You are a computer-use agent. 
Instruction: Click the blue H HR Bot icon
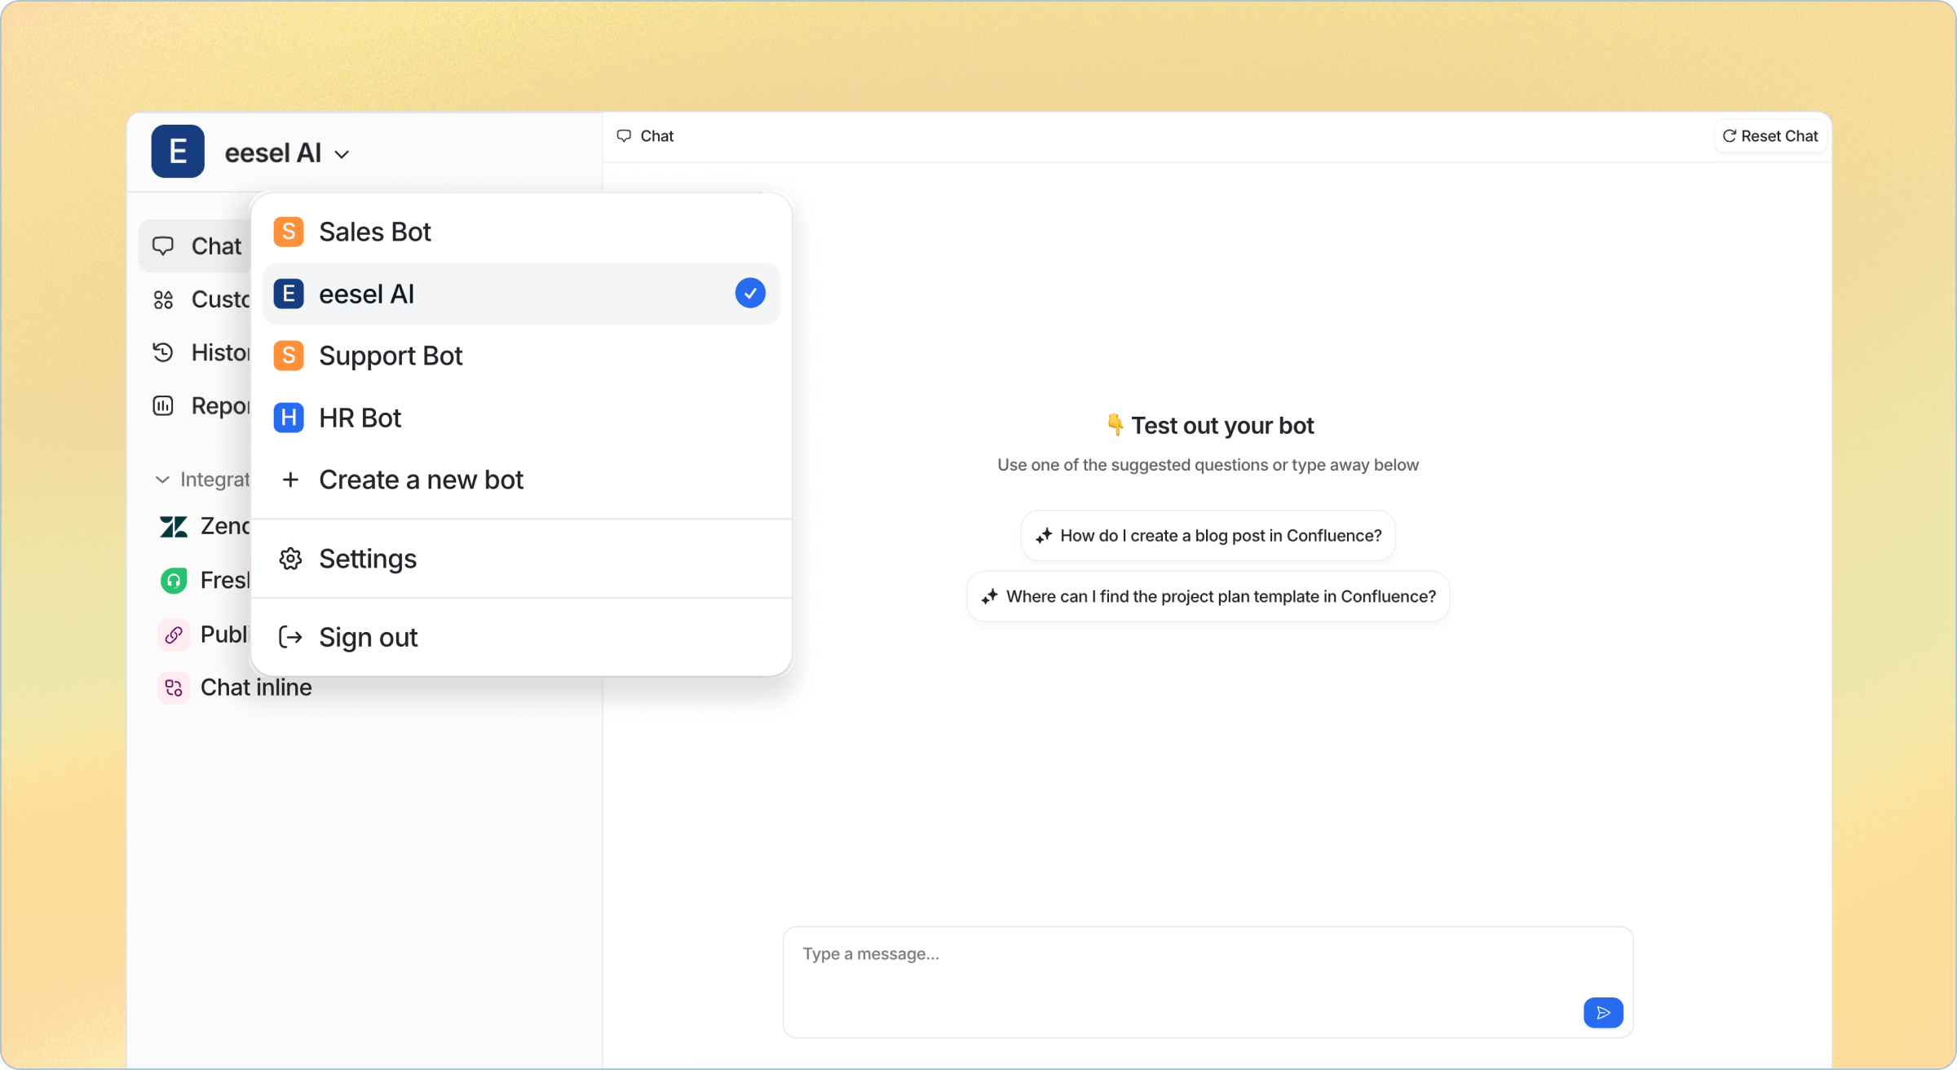point(289,418)
